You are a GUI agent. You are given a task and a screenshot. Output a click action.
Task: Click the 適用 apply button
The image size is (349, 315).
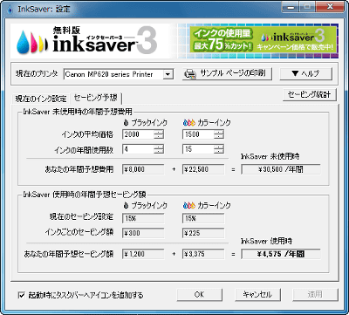pos(315,294)
